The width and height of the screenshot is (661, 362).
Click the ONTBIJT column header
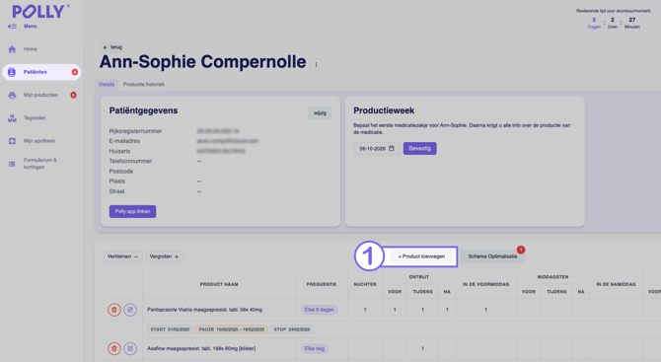tap(419, 277)
